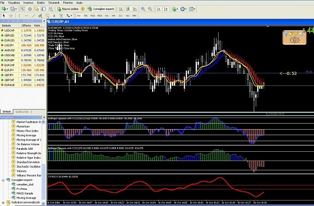
Task: Expand the Indicatori personalizzati tree node
Action: tap(3, 202)
